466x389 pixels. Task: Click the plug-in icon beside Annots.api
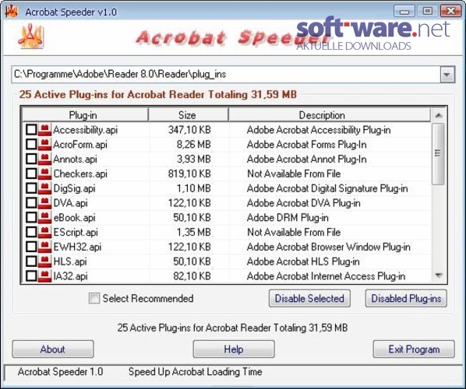click(x=44, y=159)
